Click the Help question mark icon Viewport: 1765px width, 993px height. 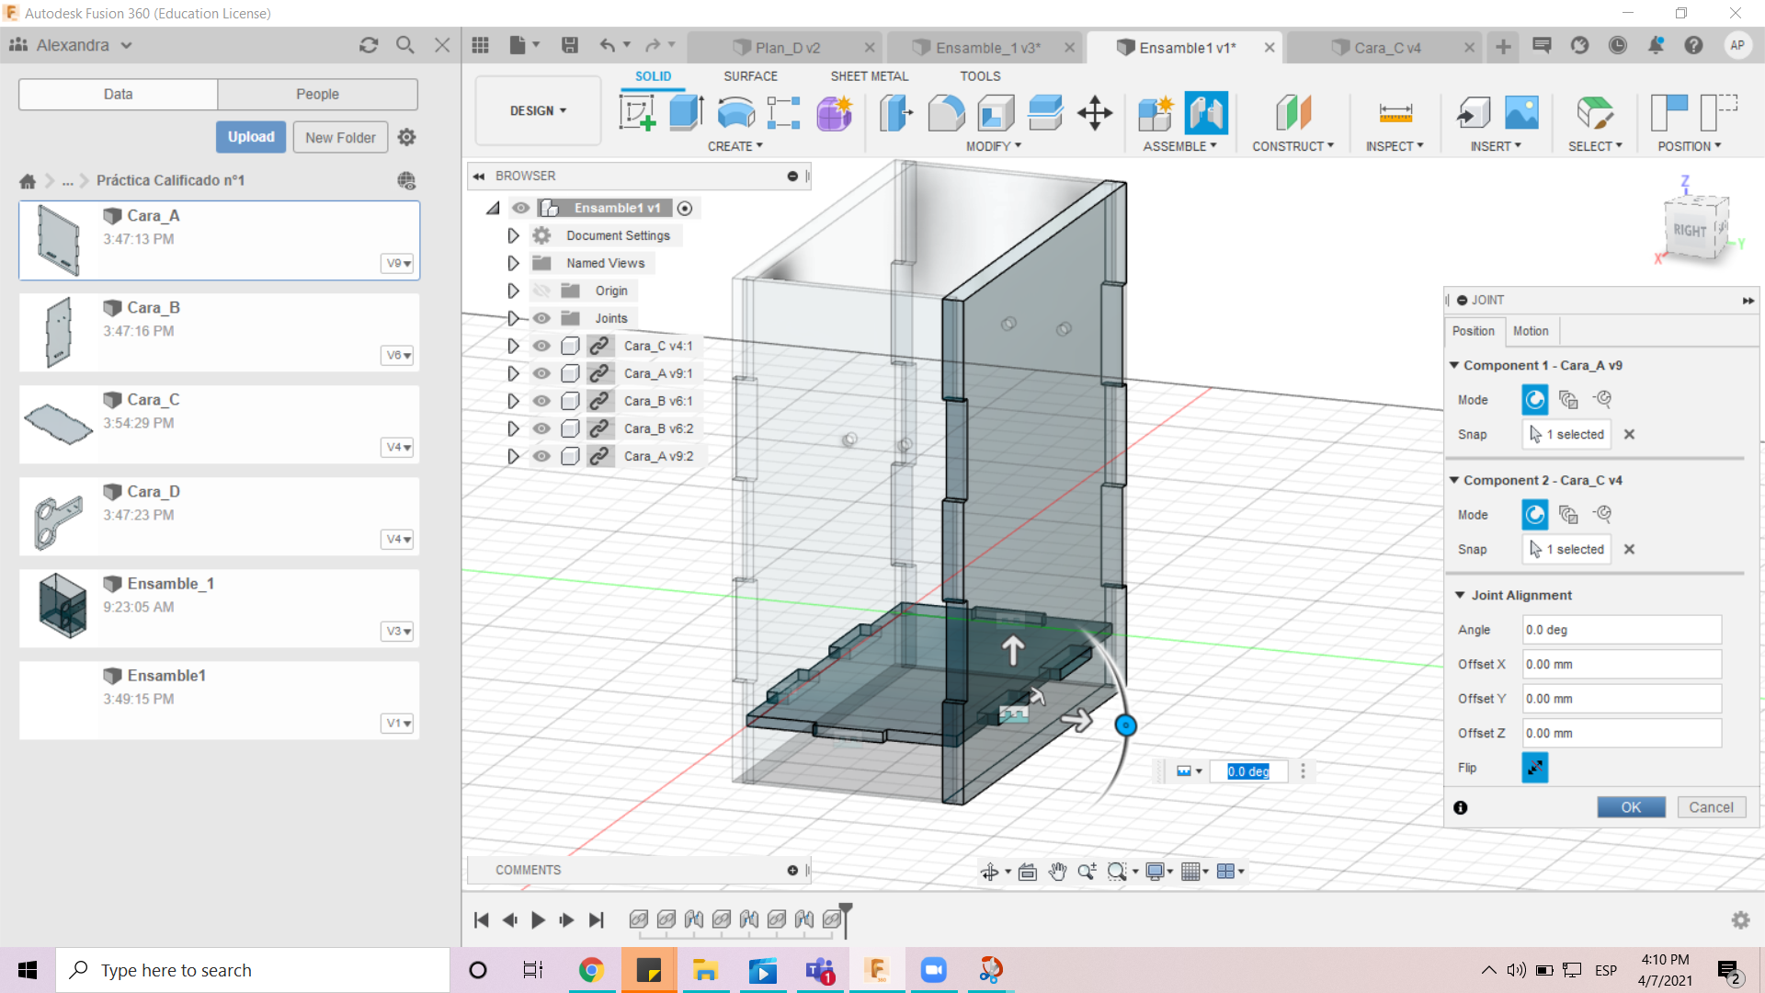coord(1693,46)
